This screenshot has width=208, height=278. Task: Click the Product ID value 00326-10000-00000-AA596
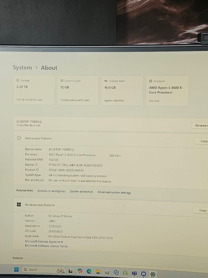click(66, 170)
